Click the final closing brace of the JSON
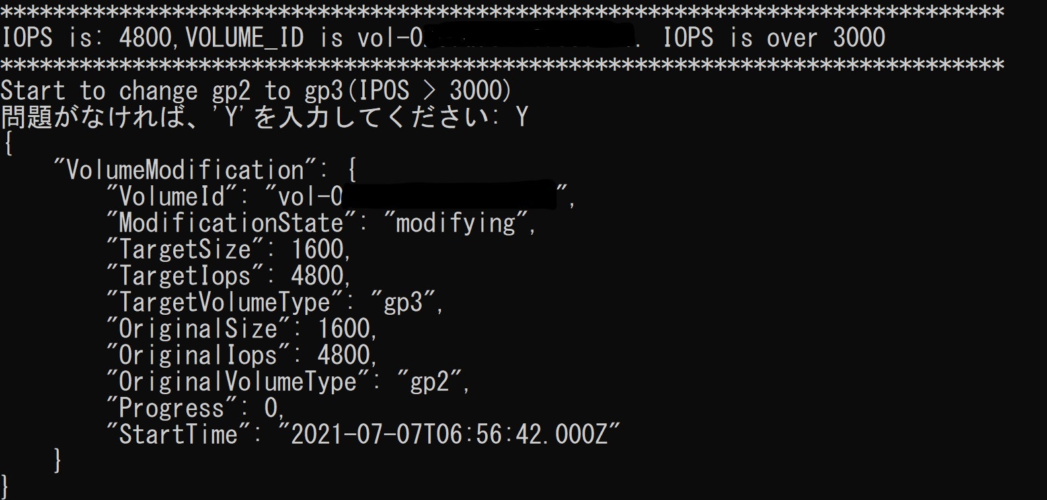 pos(6,487)
